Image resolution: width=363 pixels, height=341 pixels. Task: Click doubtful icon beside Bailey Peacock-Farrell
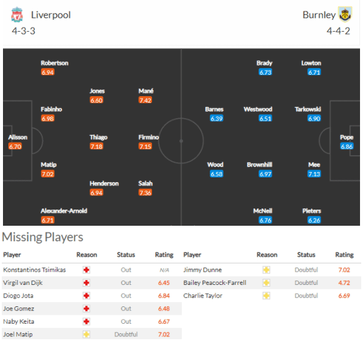266,282
